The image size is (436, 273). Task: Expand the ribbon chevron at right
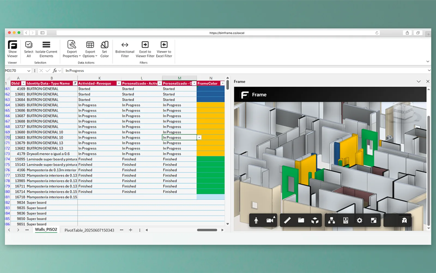pyautogui.click(x=428, y=61)
